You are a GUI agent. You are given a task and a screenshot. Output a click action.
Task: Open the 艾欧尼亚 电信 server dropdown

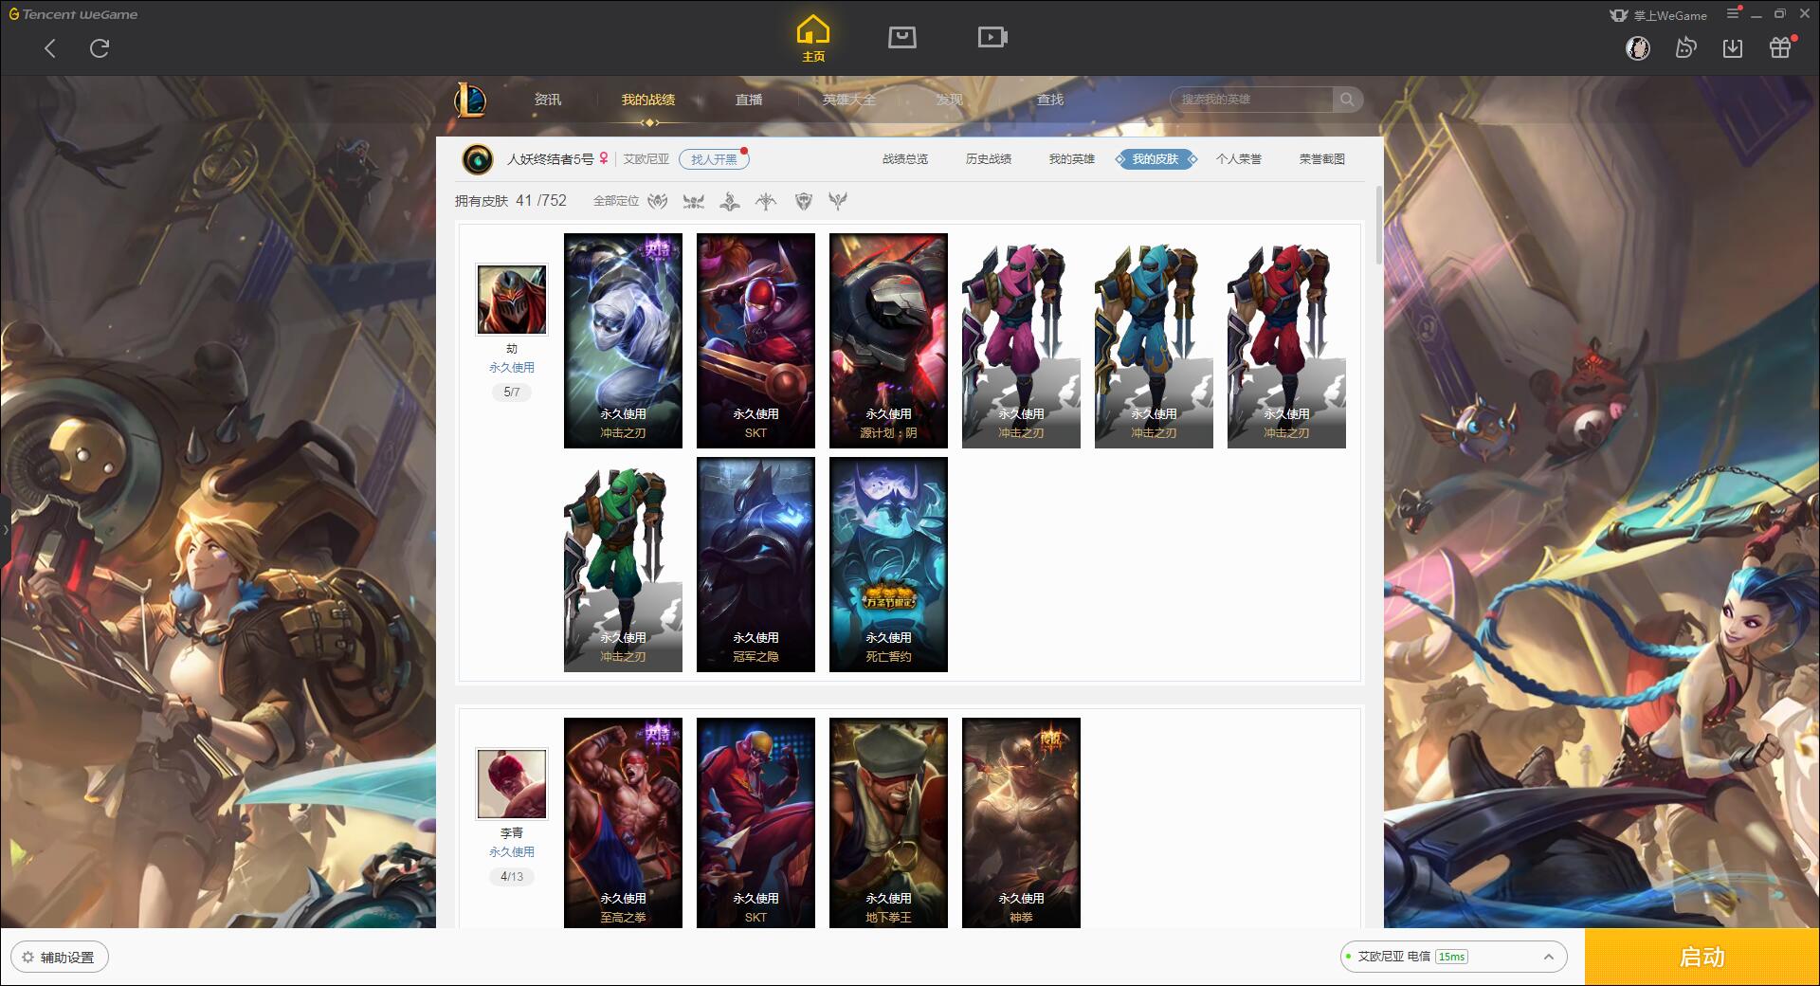1452,957
